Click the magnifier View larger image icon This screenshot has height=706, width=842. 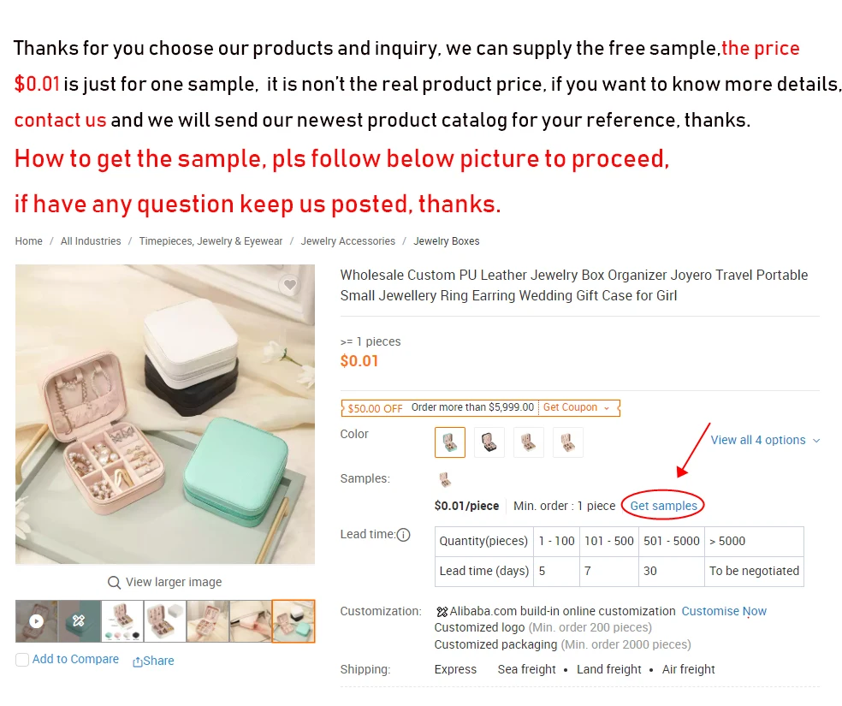pyautogui.click(x=114, y=583)
